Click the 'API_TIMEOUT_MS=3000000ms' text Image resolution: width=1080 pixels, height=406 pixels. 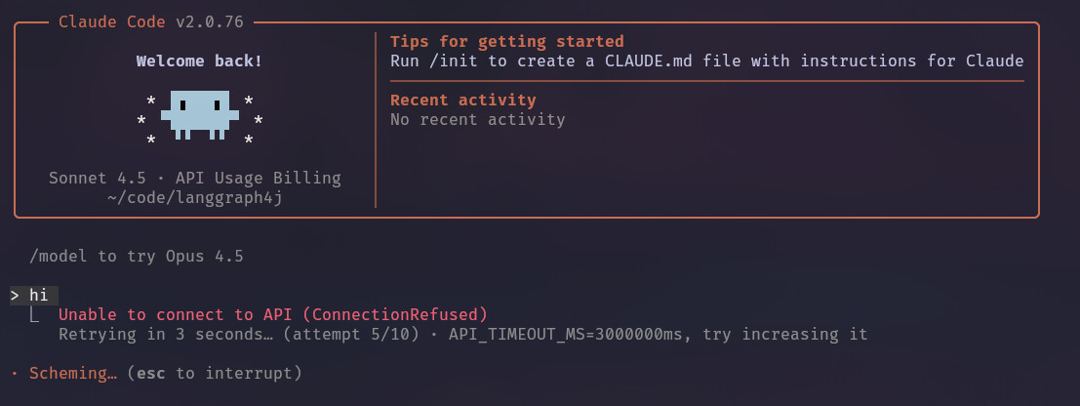tap(566, 335)
